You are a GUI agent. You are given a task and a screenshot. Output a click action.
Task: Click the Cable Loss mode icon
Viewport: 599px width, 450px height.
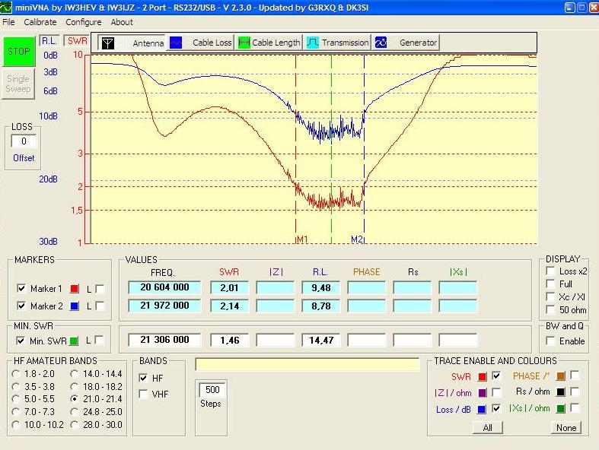(176, 43)
